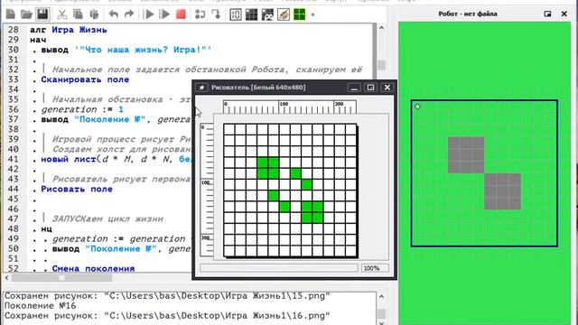Click line number 45 in the gutter
Image resolution: width=578 pixels, height=325 pixels.
point(14,199)
